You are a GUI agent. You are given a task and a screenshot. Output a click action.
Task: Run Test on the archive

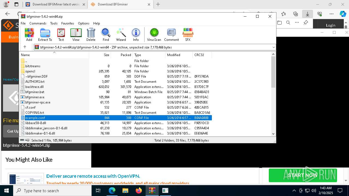[61, 34]
